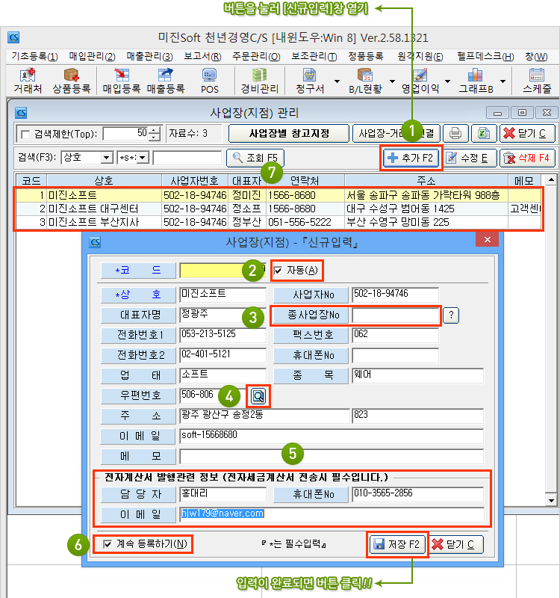Open the 그래프B toolbar icon
This screenshot has width=560, height=598.
pyautogui.click(x=476, y=81)
